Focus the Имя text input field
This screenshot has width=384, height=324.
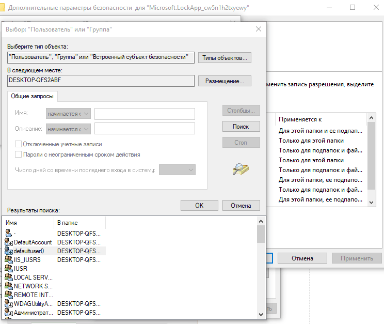coord(145,114)
